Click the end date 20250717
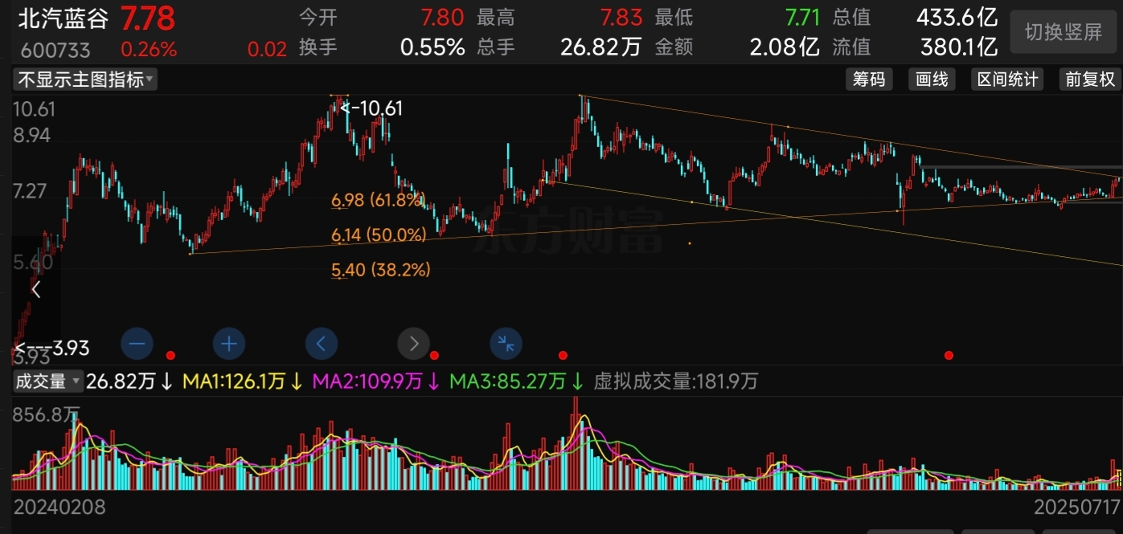The width and height of the screenshot is (1123, 534). click(x=1076, y=508)
